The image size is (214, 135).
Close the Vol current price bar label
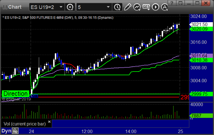coord(49,122)
